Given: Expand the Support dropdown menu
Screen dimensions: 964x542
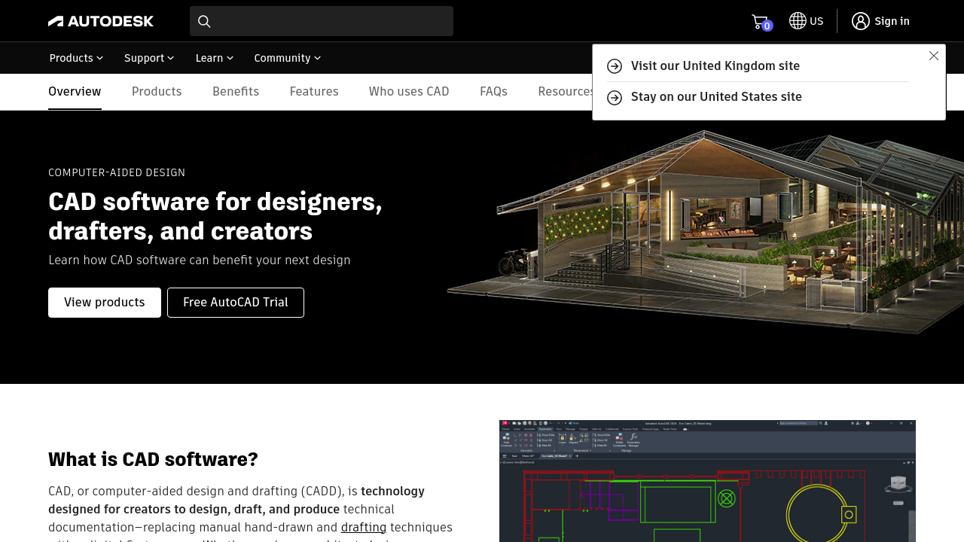Looking at the screenshot, I should point(149,58).
